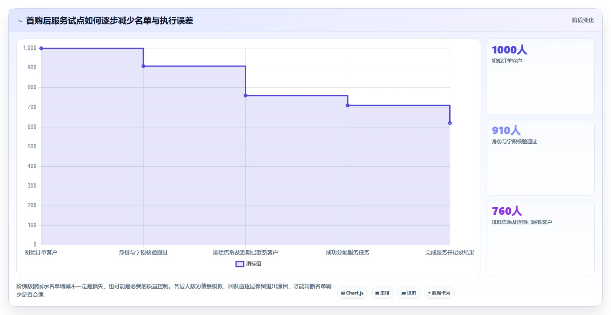
Task: Click x-axis label 完成服务并记录结果
Action: [450, 253]
